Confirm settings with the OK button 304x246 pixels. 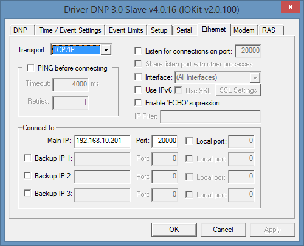174,230
